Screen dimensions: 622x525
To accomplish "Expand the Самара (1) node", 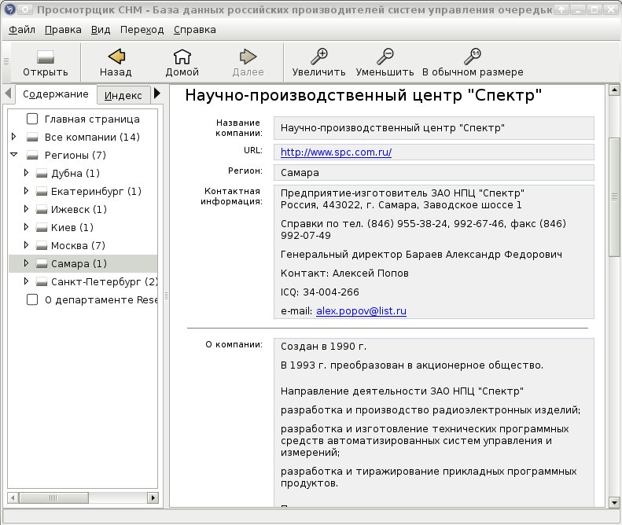I will click(26, 263).
